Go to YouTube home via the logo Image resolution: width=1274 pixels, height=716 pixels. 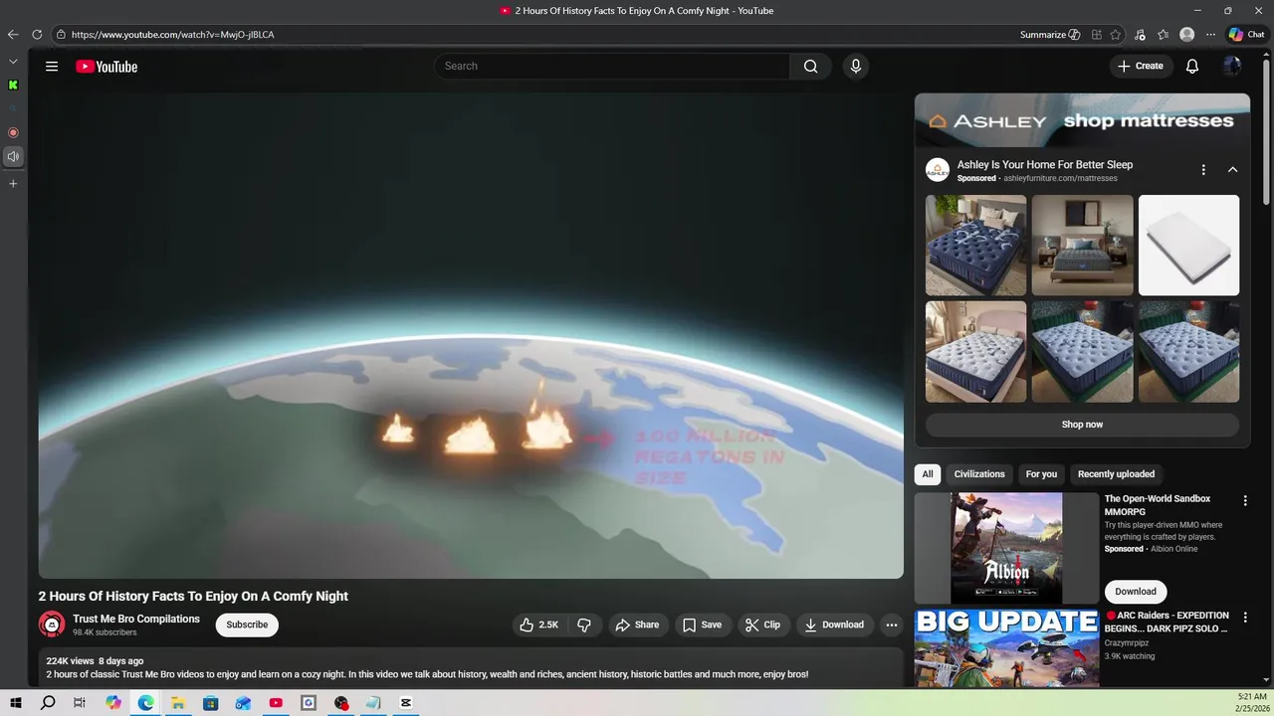point(106,67)
